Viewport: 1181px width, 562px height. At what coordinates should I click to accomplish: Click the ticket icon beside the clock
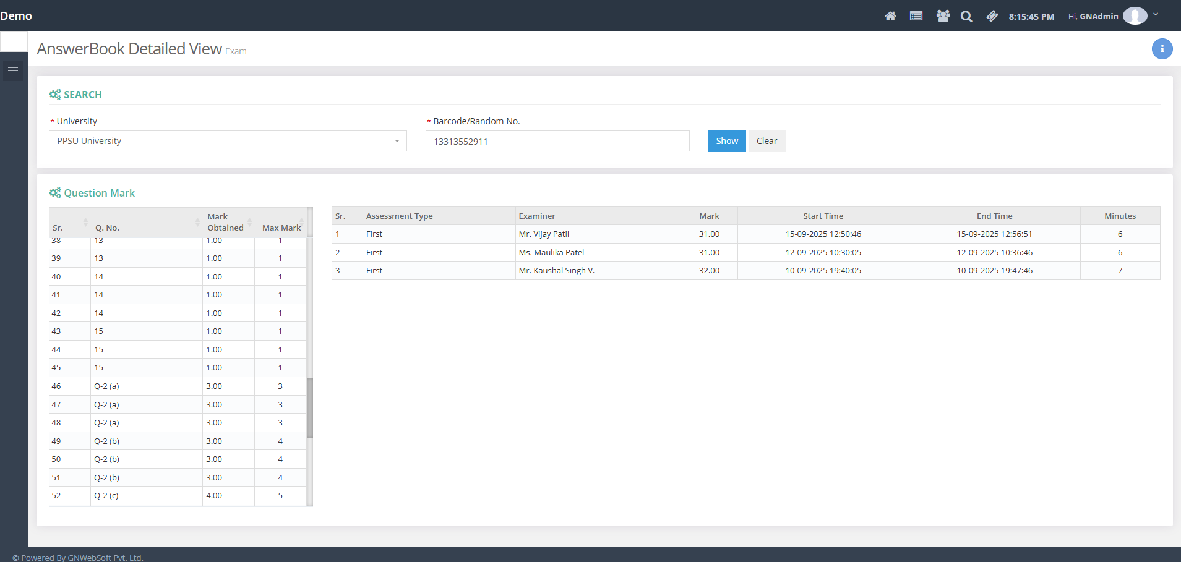[992, 16]
